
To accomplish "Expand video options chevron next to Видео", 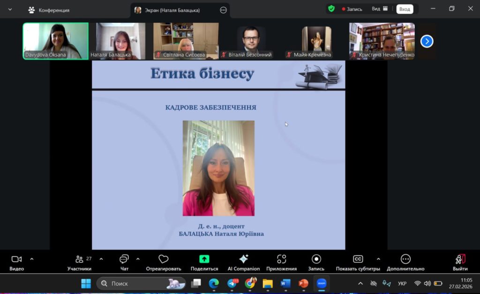I will [x=32, y=259].
